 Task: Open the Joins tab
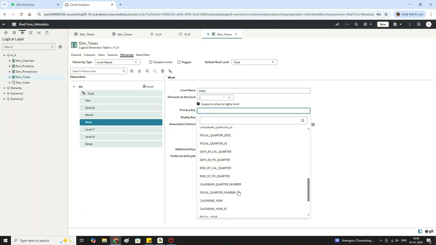(101, 55)
